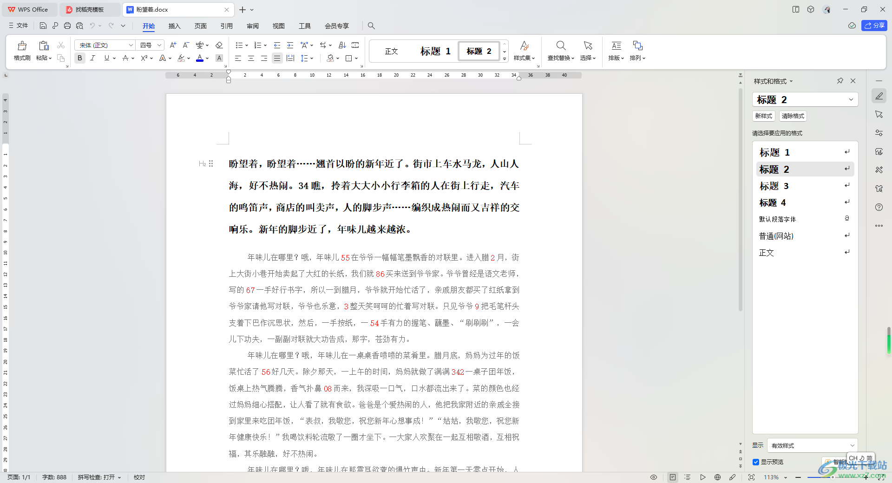The width and height of the screenshot is (892, 483).
Task: Toggle bold formatting button
Action: coord(80,58)
